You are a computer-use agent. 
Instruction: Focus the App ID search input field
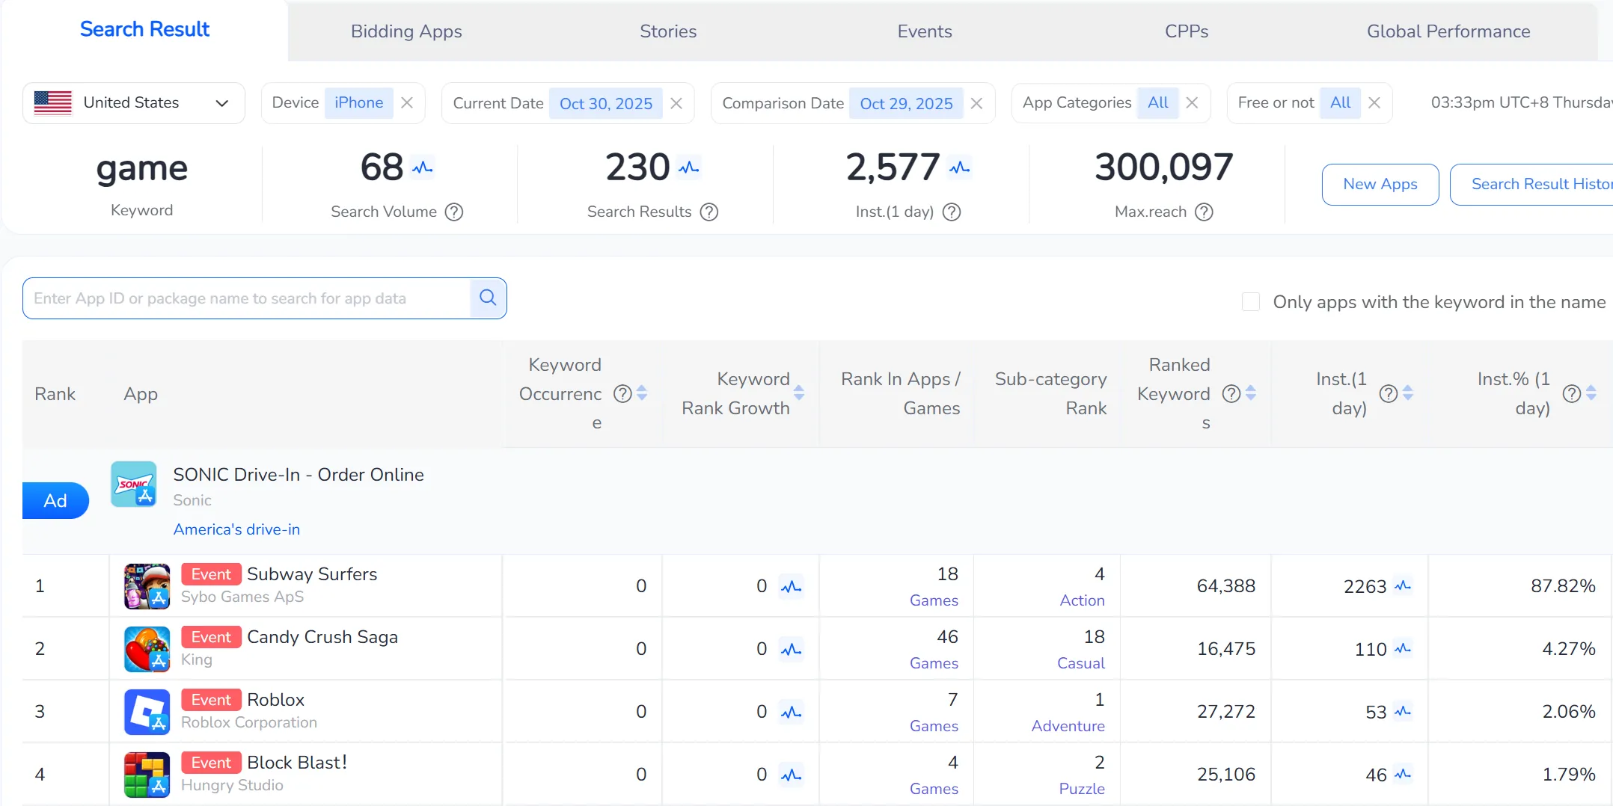point(247,298)
